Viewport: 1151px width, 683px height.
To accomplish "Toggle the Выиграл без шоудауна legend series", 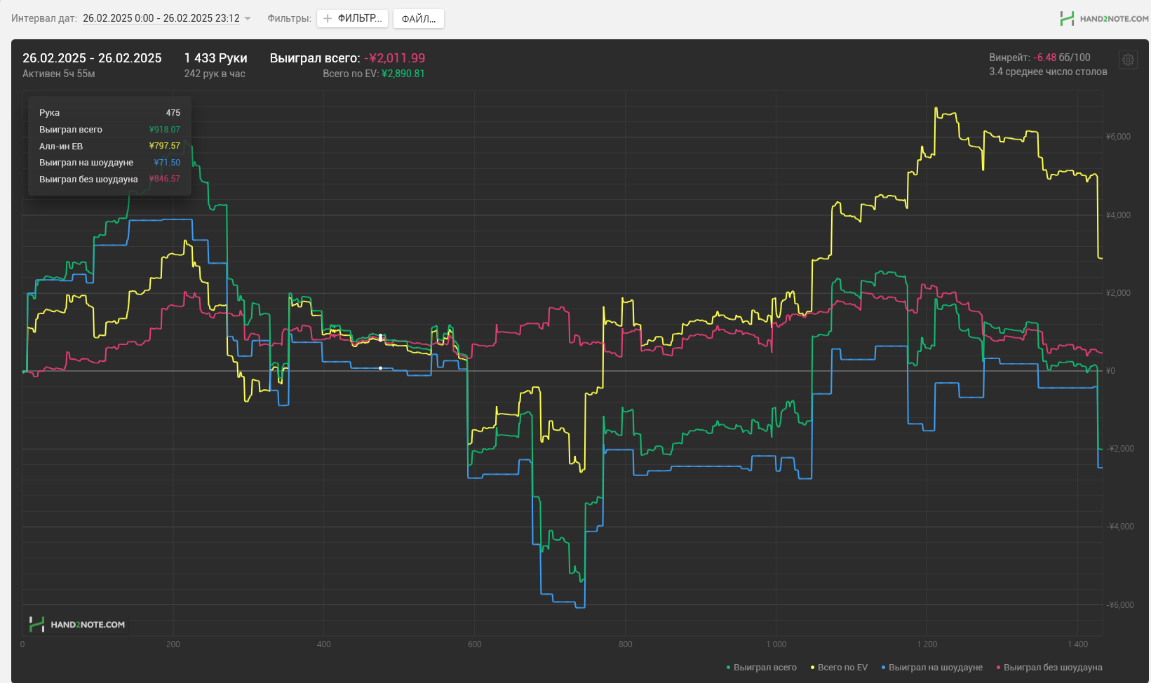I will pyautogui.click(x=1049, y=668).
